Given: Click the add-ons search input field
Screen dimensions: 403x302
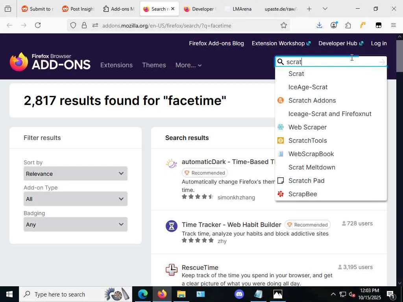Looking at the screenshot, I should [x=331, y=62].
